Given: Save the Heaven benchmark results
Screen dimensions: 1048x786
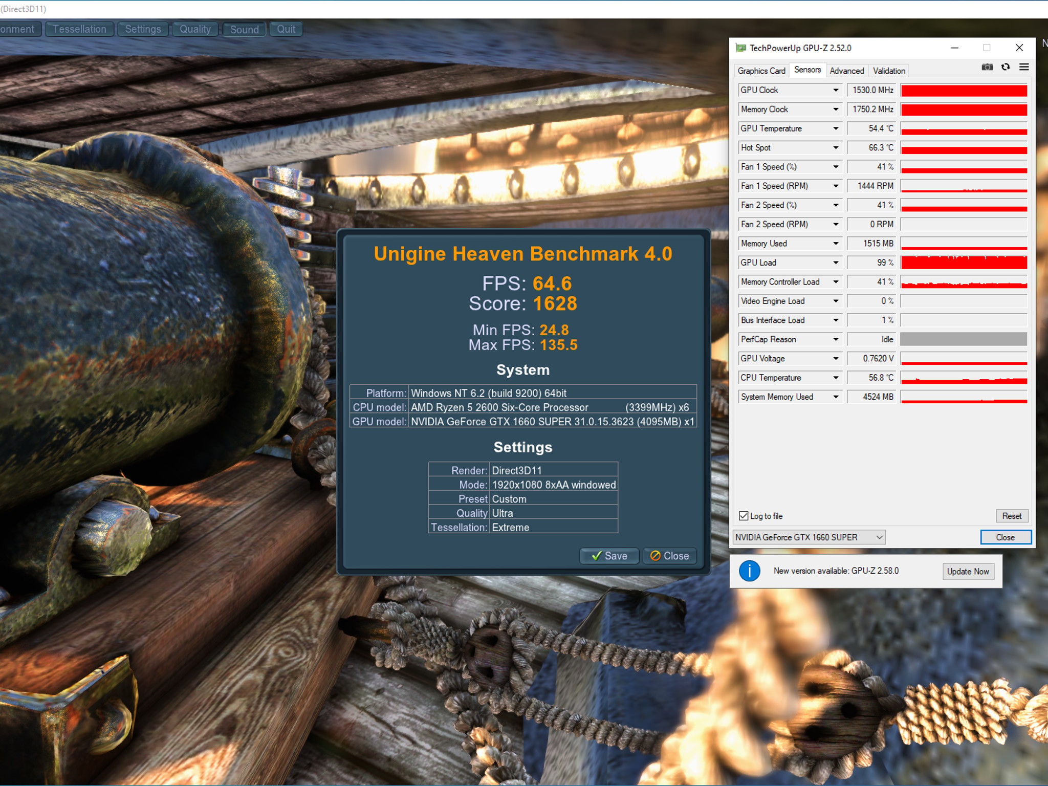Looking at the screenshot, I should point(609,556).
